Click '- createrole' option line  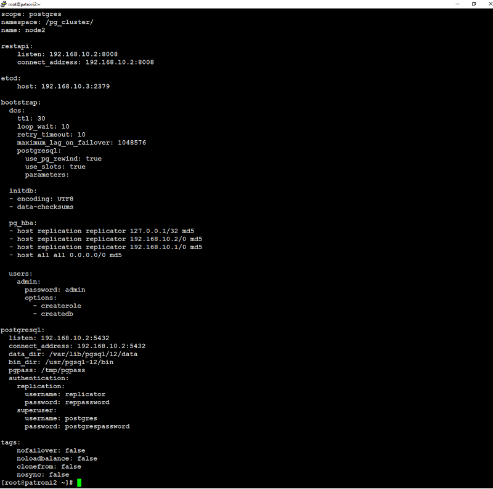pyautogui.click(x=57, y=306)
